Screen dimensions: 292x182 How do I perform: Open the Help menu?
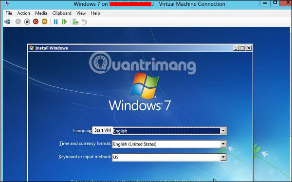point(95,13)
